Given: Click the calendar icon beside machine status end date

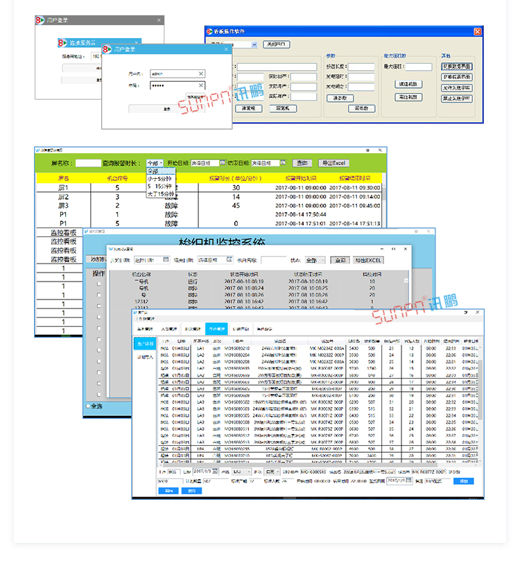Looking at the screenshot, I should click(x=229, y=260).
